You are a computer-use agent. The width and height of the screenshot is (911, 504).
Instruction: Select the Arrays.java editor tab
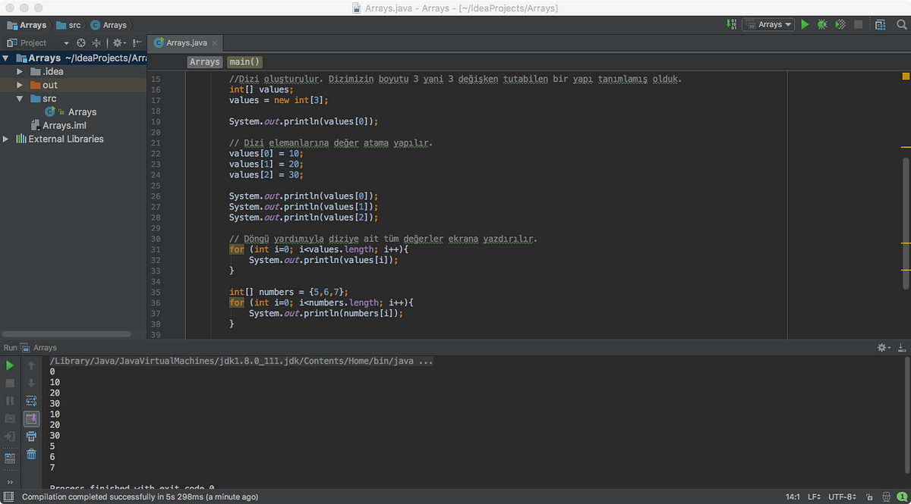[187, 43]
